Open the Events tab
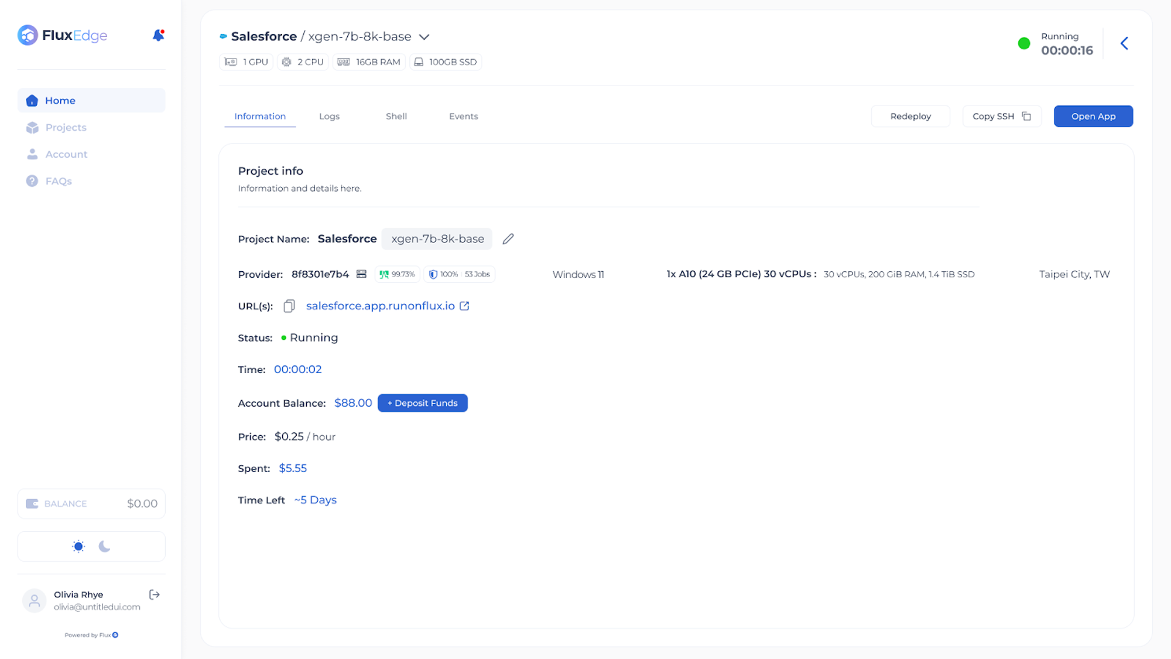The height and width of the screenshot is (659, 1171). (463, 116)
